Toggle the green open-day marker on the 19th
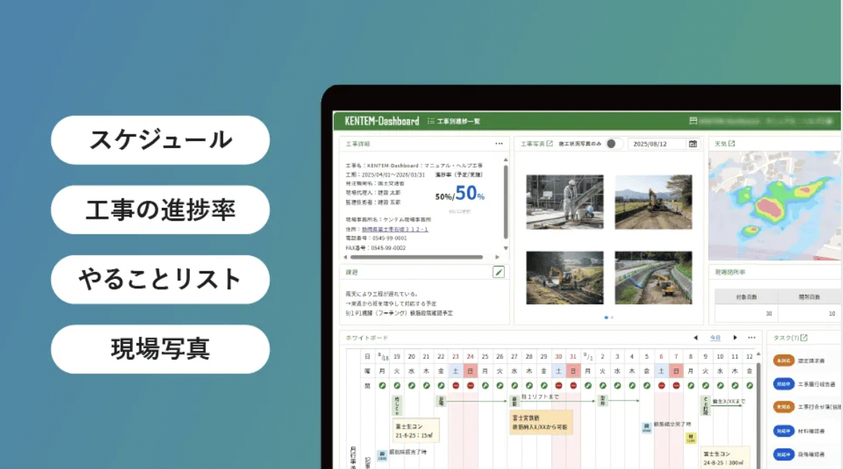The image size is (843, 469). [x=396, y=386]
